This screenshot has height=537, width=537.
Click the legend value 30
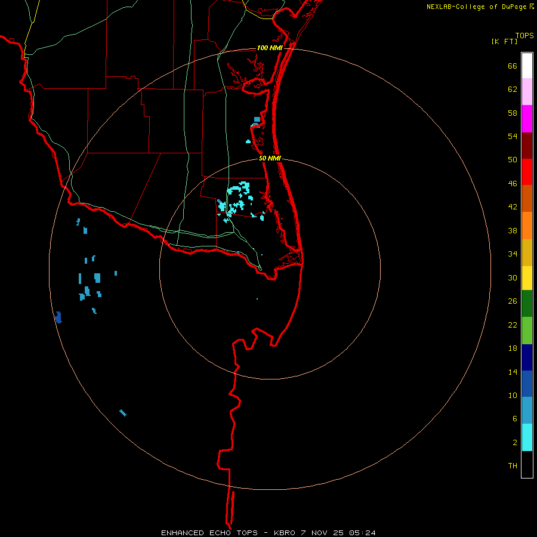coord(513,277)
